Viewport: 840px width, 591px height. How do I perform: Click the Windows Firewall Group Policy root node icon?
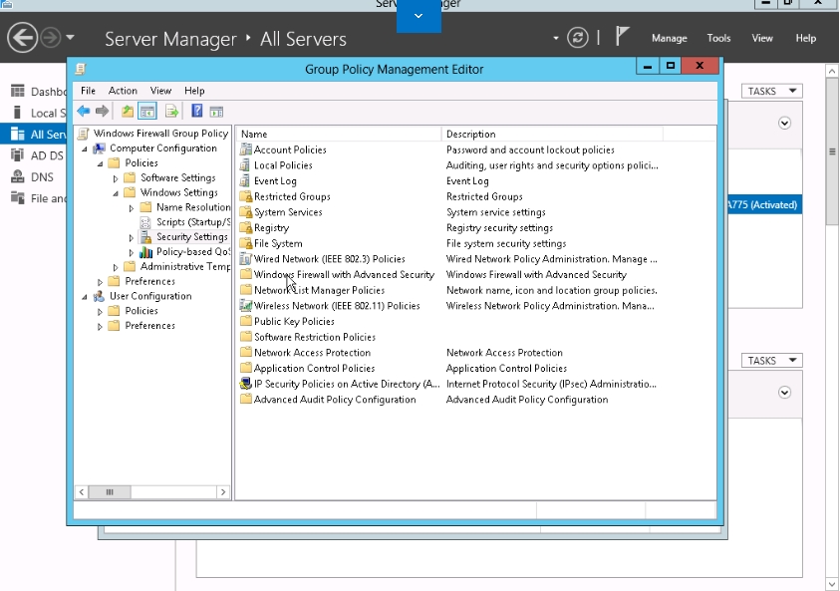click(83, 134)
